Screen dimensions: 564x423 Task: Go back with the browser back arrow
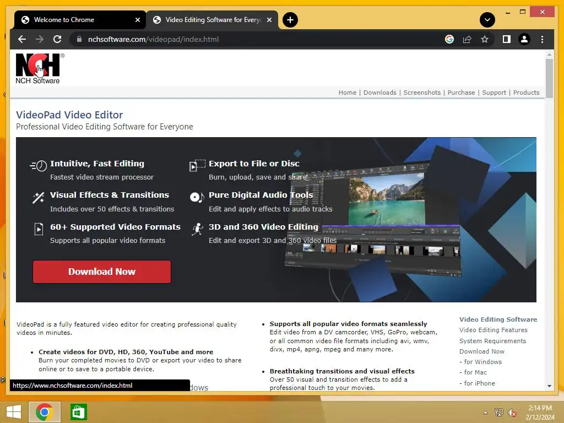click(x=22, y=39)
